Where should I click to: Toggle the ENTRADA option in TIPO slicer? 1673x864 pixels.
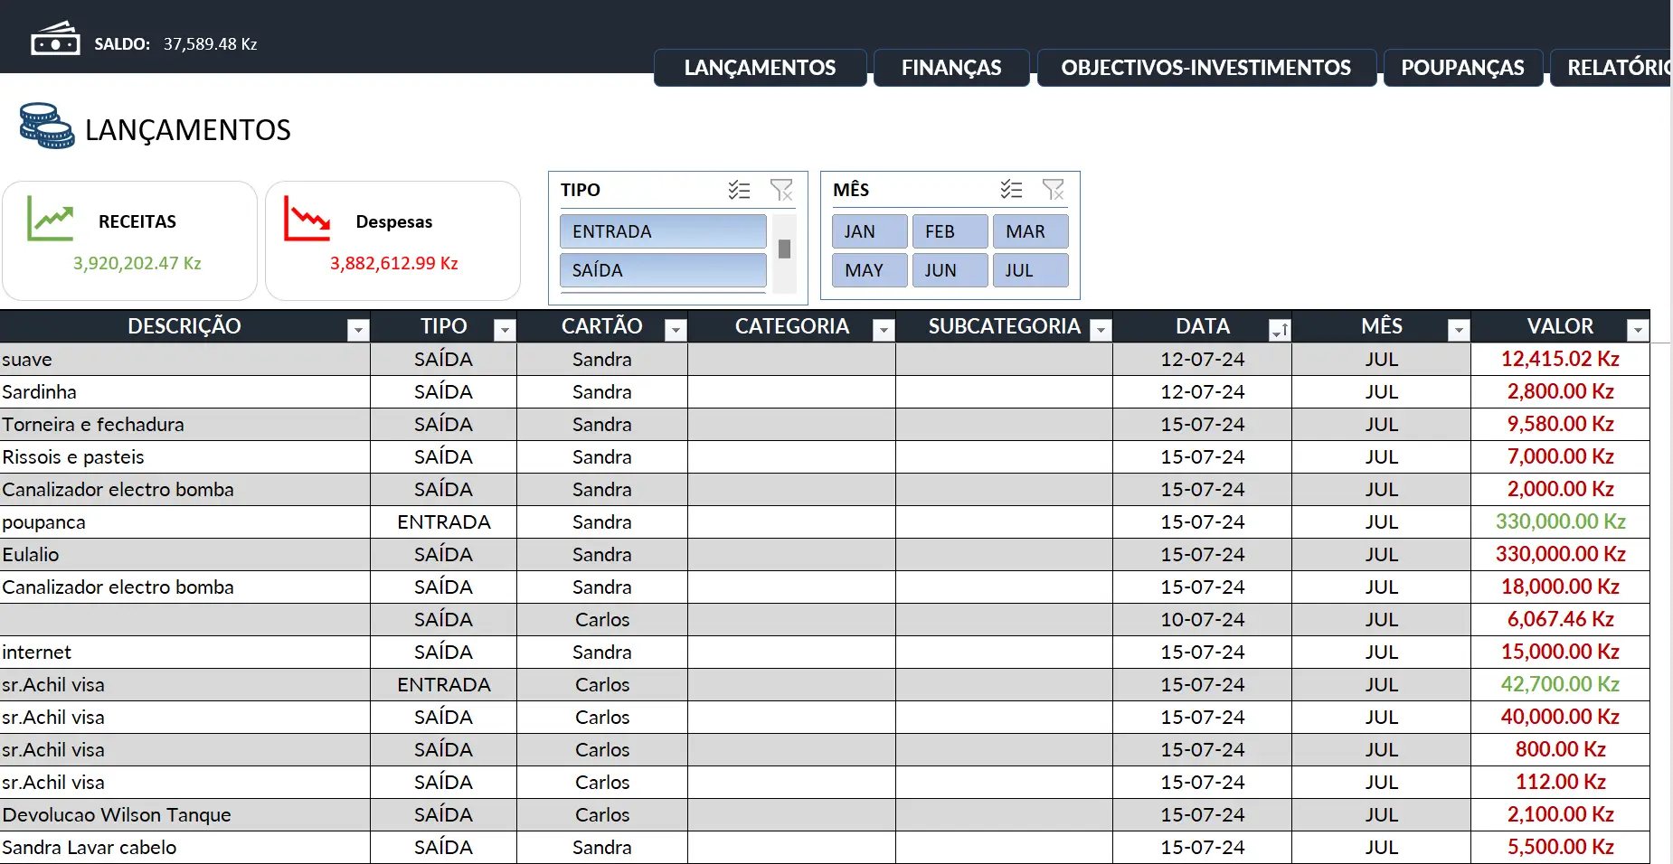(x=663, y=231)
